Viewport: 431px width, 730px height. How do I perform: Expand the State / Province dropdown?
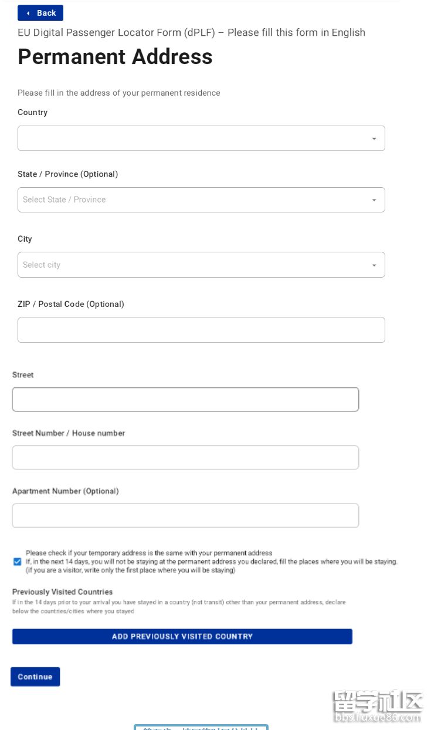click(194, 200)
